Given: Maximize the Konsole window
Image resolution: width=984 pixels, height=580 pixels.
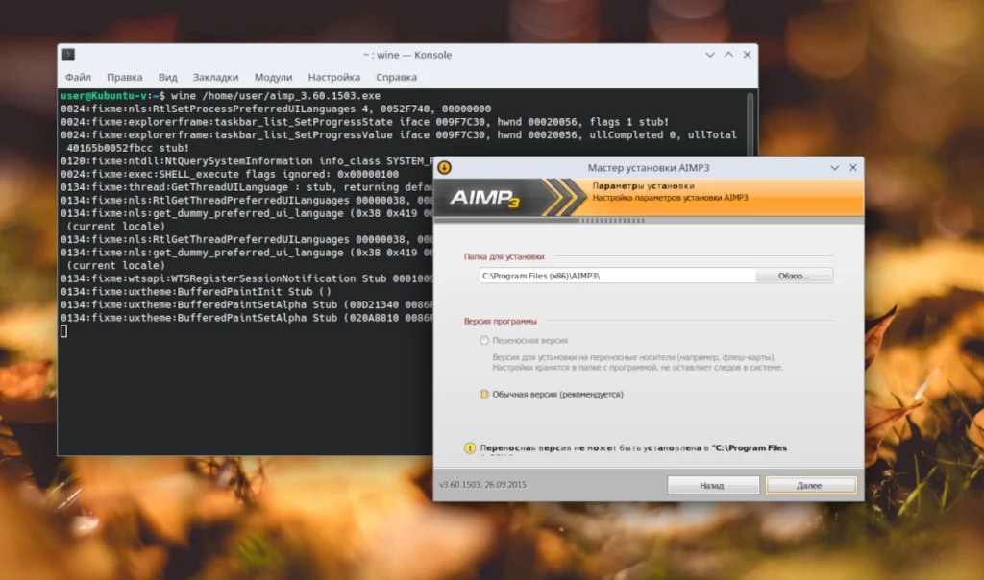Looking at the screenshot, I should coord(728,55).
